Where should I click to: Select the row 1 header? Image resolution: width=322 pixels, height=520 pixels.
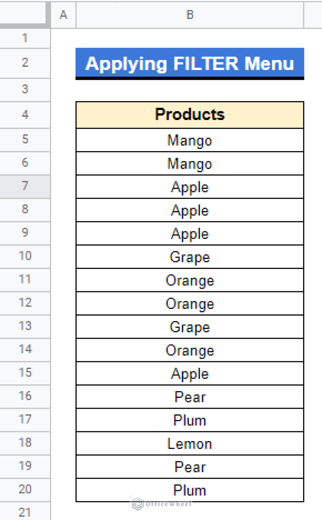tap(25, 38)
